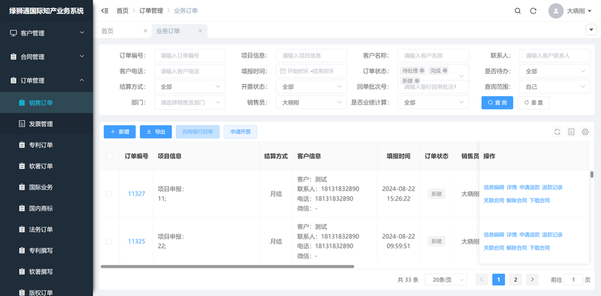Open order number 11327 link
The height and width of the screenshot is (296, 601).
click(137, 194)
